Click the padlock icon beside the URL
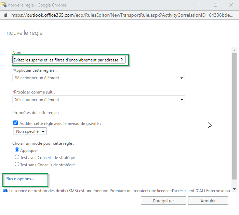This screenshot has height=215, width=239. [6, 15]
